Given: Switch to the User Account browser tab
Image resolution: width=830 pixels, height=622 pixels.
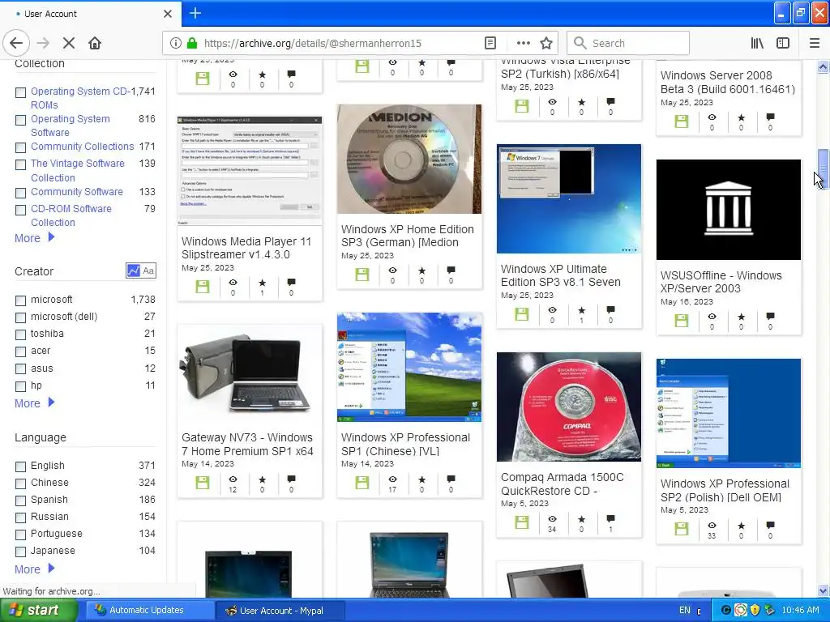Looking at the screenshot, I should pos(90,14).
